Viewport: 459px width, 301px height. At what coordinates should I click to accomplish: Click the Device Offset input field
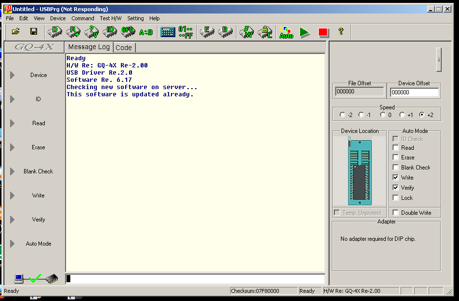(414, 92)
